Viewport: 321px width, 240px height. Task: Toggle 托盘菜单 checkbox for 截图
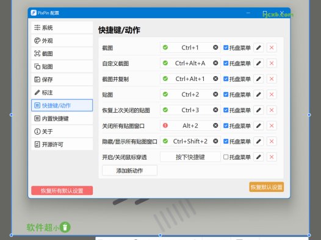coord(226,48)
